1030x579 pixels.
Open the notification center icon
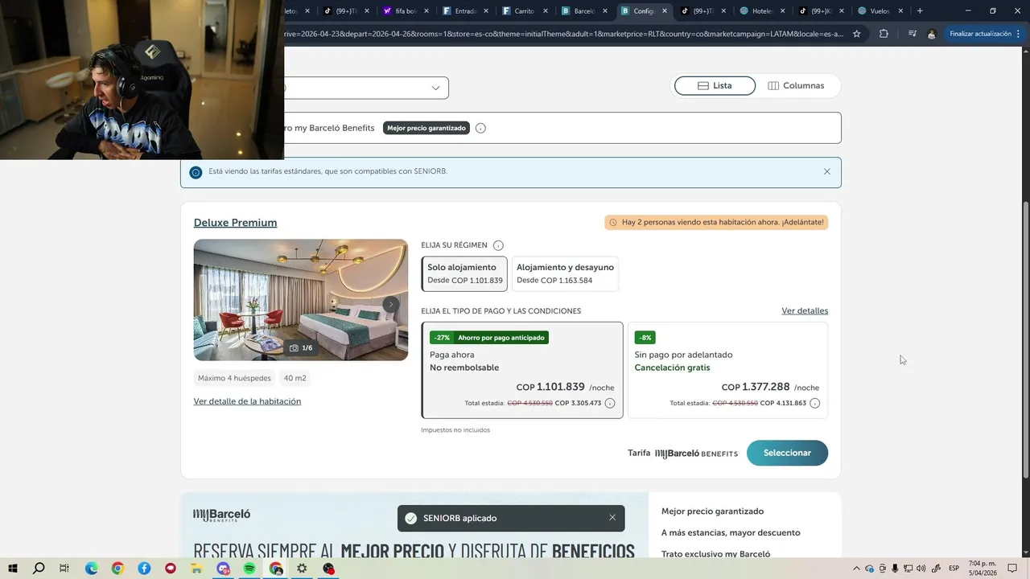(x=1012, y=569)
